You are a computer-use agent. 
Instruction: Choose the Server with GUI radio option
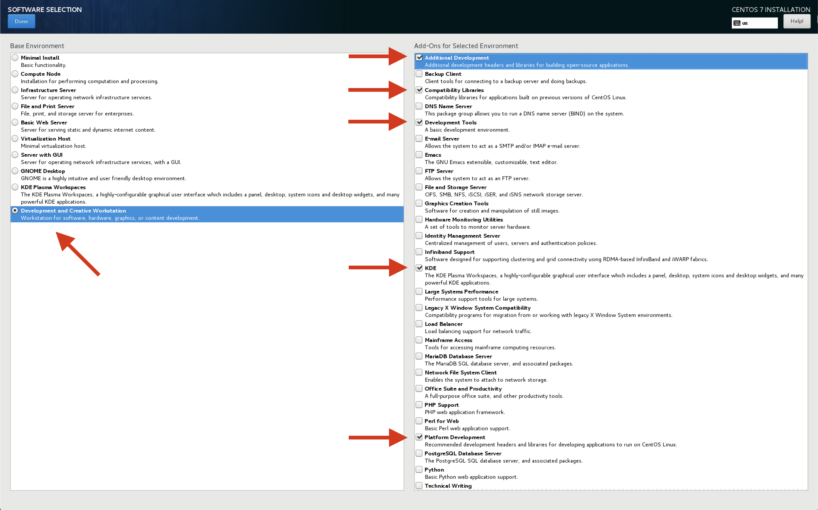(15, 154)
